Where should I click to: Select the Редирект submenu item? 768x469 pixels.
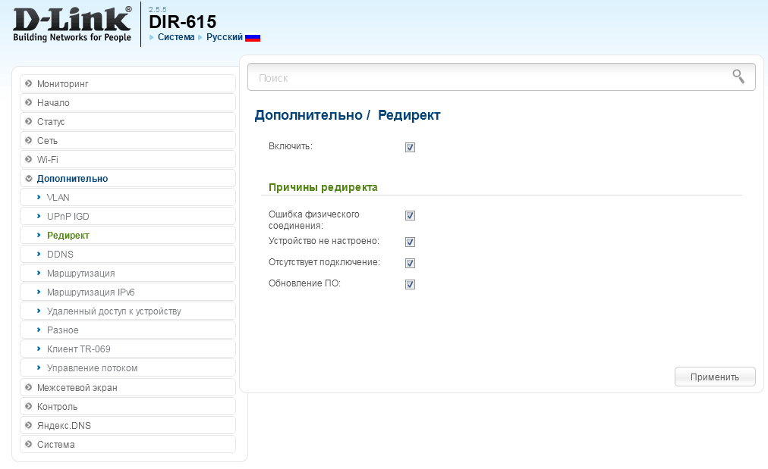pos(127,235)
